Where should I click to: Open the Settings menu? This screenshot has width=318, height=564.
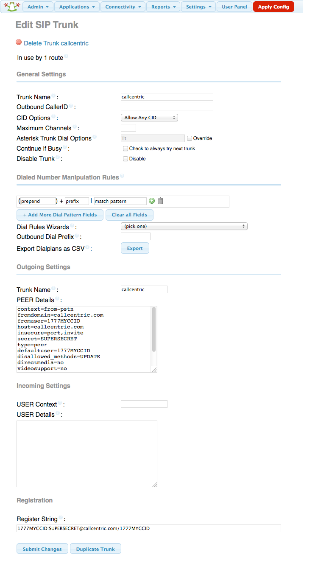(198, 7)
